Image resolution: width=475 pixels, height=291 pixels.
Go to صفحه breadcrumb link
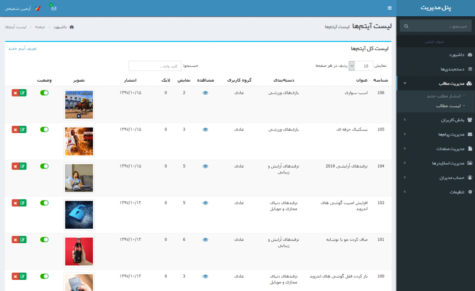pyautogui.click(x=40, y=27)
